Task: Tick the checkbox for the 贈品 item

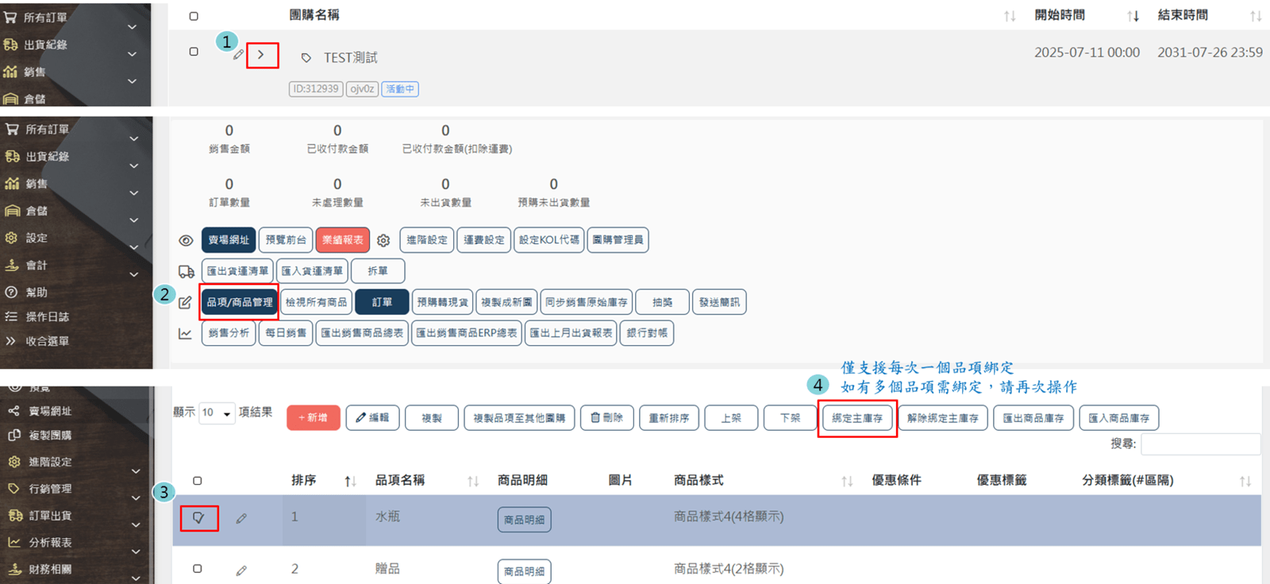Action: pyautogui.click(x=198, y=569)
